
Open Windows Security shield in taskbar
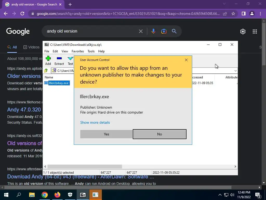70,195
